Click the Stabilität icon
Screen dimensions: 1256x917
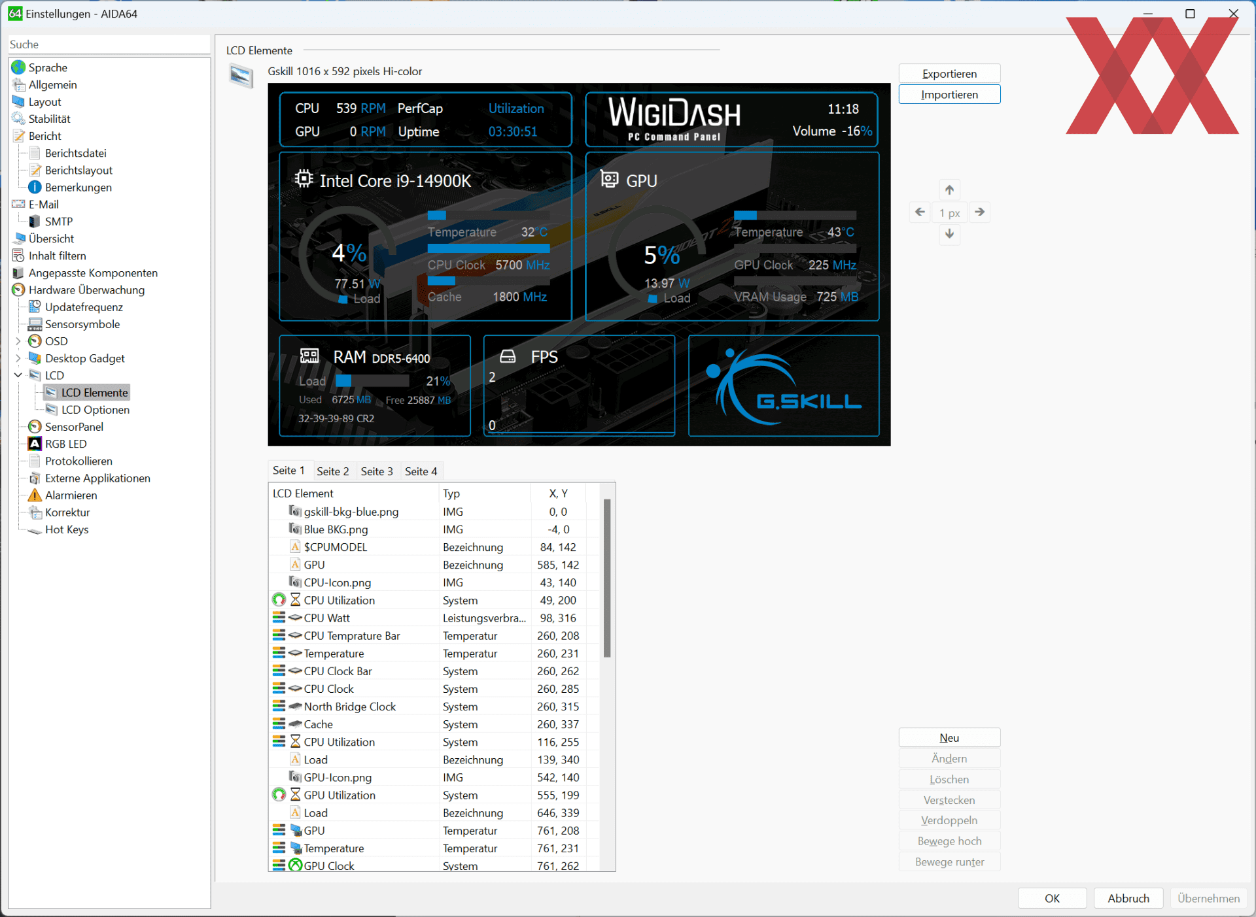pos(18,119)
